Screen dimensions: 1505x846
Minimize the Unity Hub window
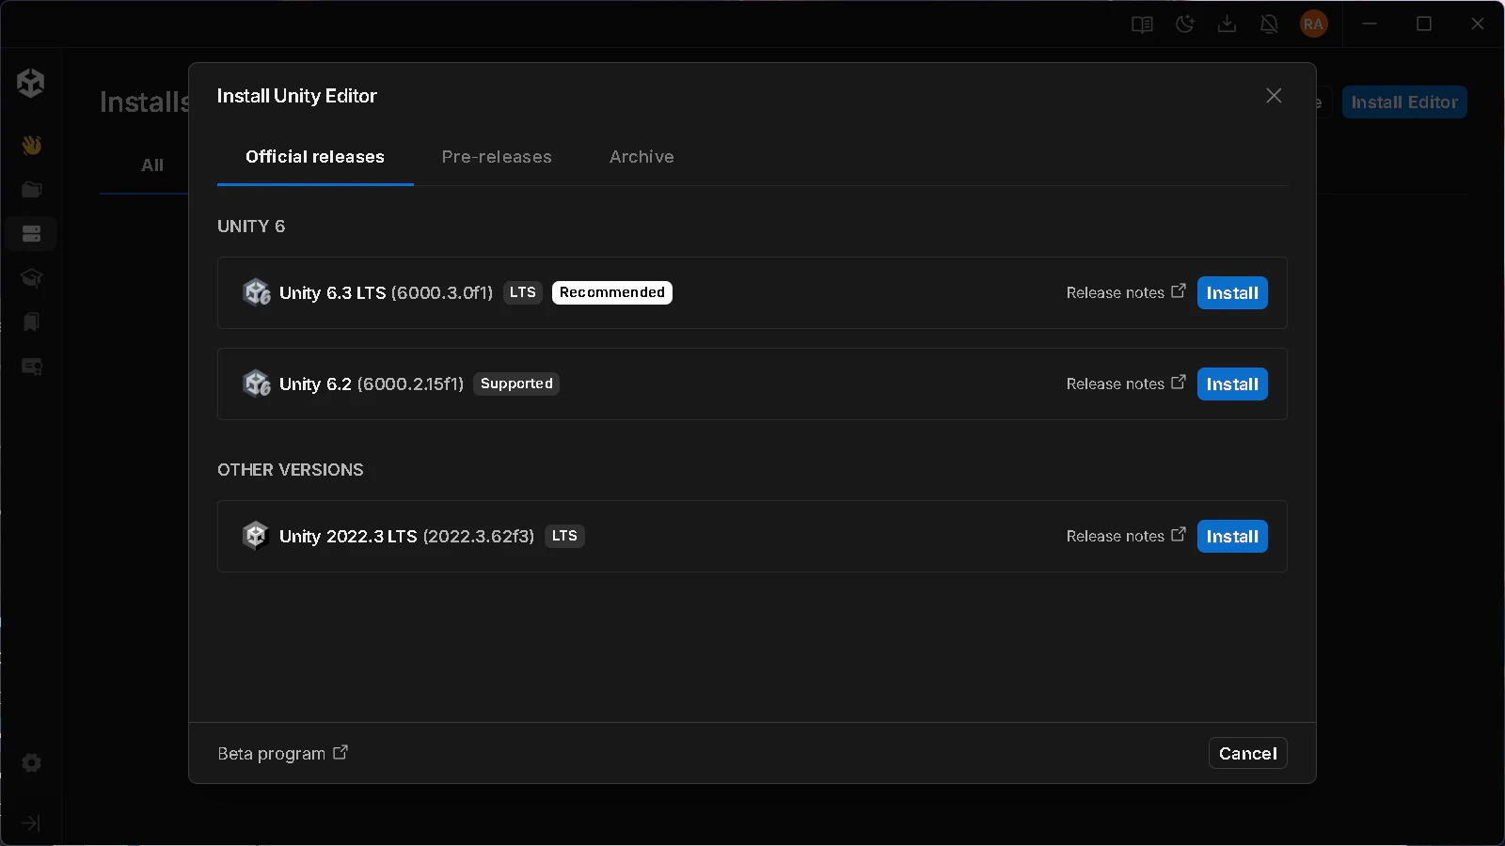pos(1370,23)
